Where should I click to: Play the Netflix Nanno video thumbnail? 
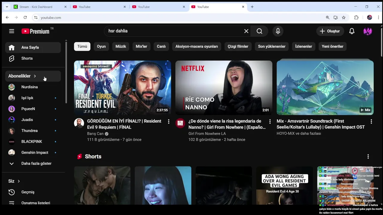[224, 88]
